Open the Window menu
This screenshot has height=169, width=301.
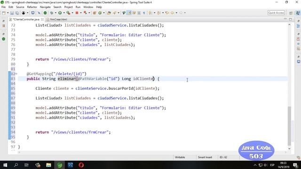(88, 7)
